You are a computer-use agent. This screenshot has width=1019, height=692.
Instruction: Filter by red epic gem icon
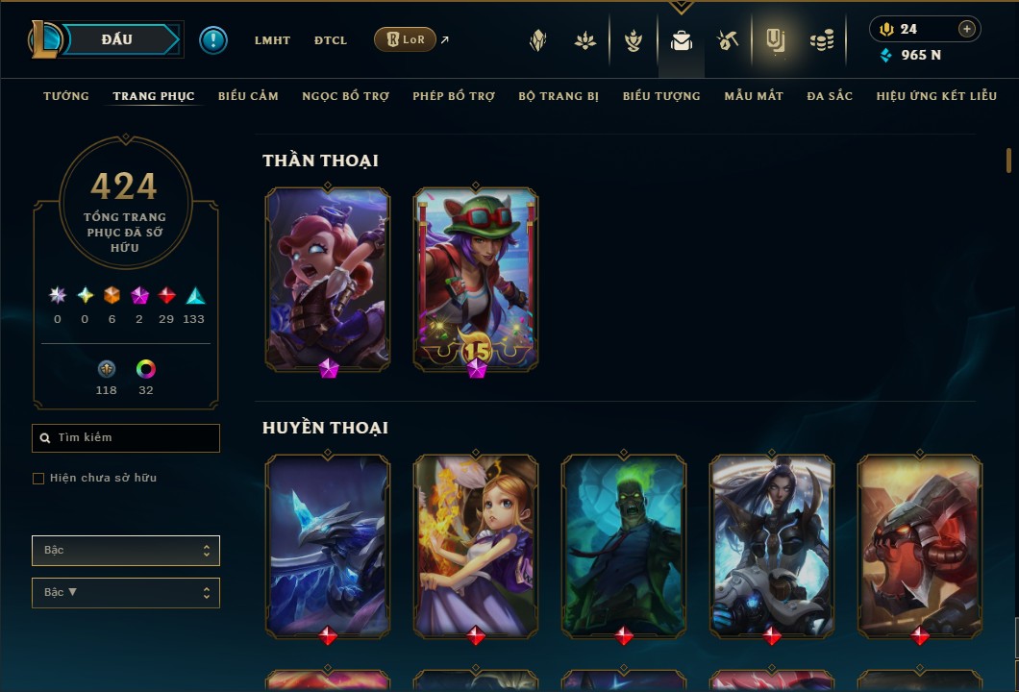(166, 296)
